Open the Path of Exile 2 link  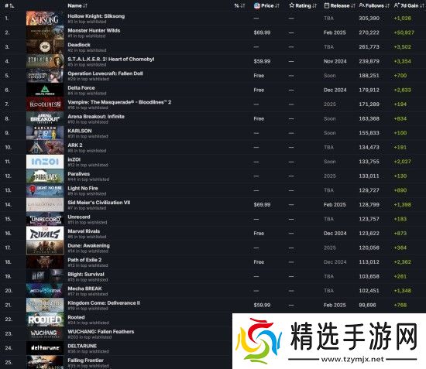[x=84, y=260]
